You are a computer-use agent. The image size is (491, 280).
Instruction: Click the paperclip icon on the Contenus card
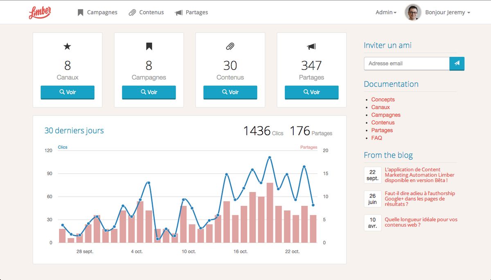pos(230,46)
